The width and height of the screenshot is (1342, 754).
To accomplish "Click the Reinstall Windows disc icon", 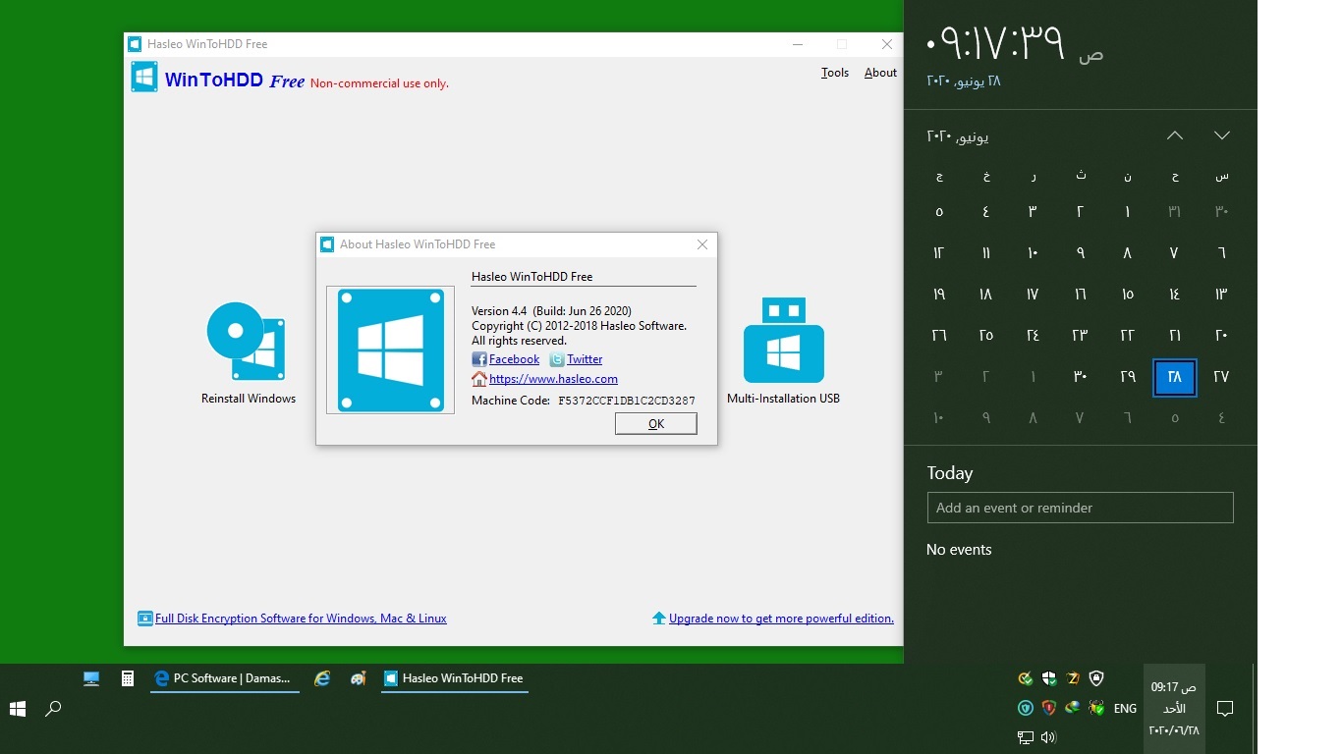I will click(247, 341).
